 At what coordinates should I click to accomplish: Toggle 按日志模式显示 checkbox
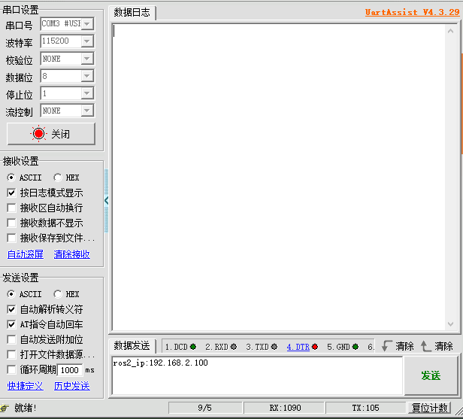(x=11, y=193)
